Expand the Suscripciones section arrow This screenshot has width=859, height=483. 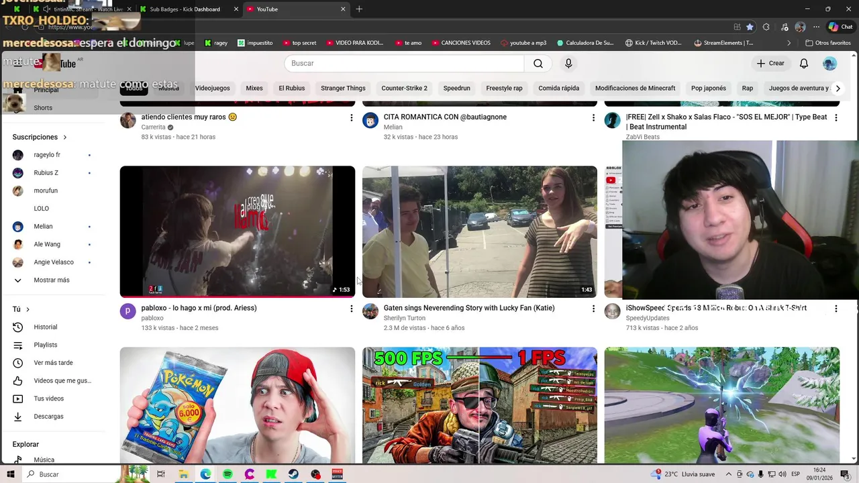[x=65, y=138]
